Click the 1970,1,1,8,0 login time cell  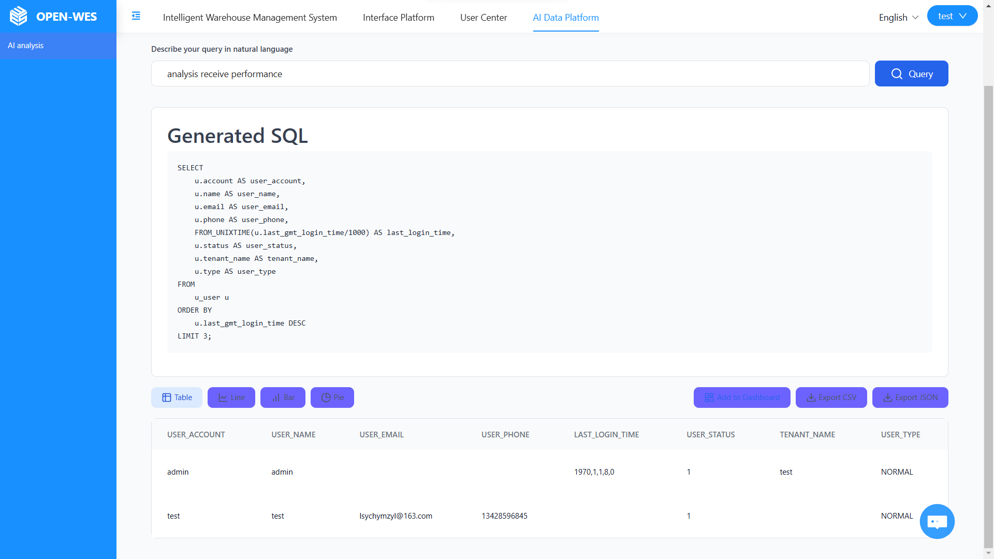594,472
